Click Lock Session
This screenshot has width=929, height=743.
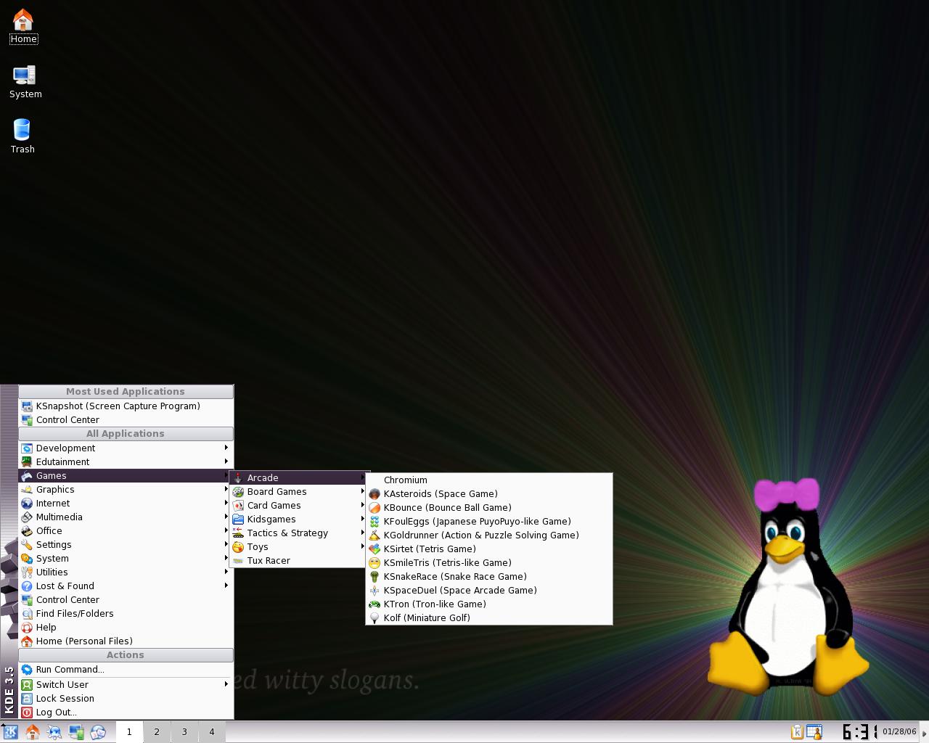tap(126, 699)
